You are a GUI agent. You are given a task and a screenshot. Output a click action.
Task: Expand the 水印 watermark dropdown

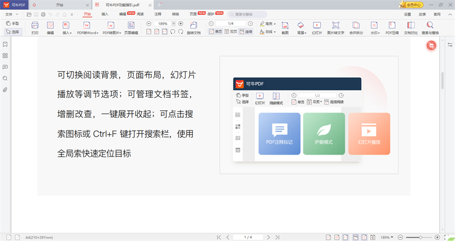click(x=374, y=33)
